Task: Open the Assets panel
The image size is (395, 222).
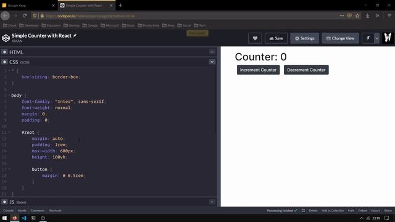Action: (22, 210)
